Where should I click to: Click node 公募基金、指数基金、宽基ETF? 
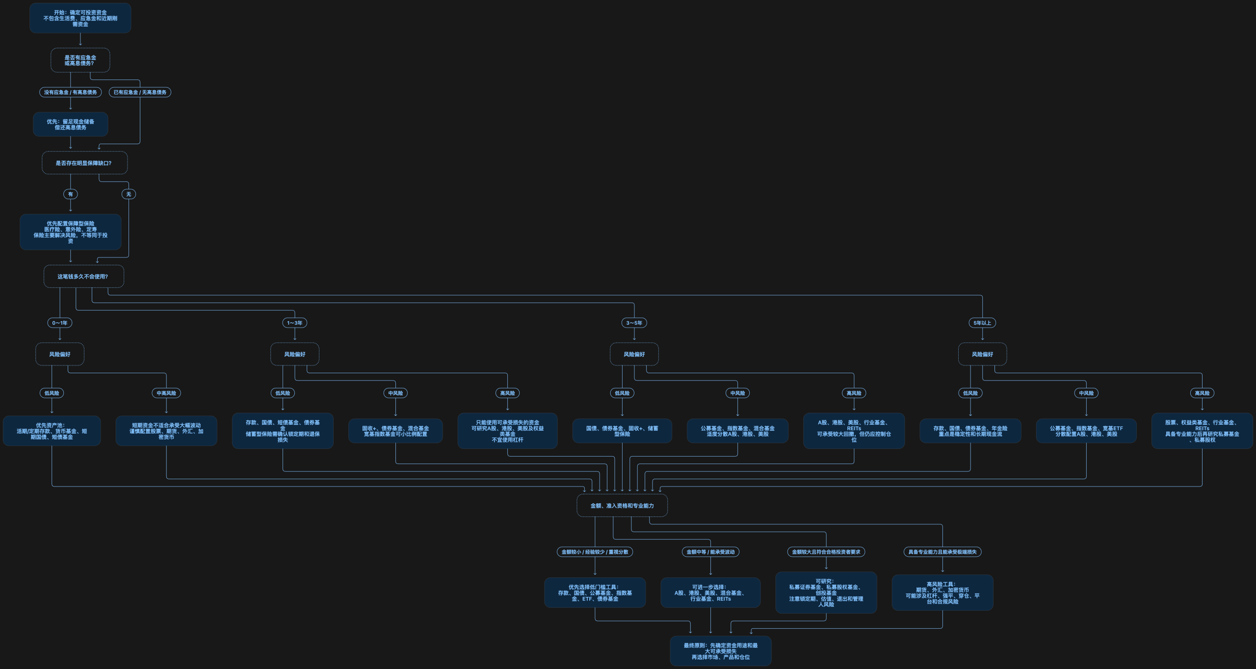click(x=1086, y=431)
